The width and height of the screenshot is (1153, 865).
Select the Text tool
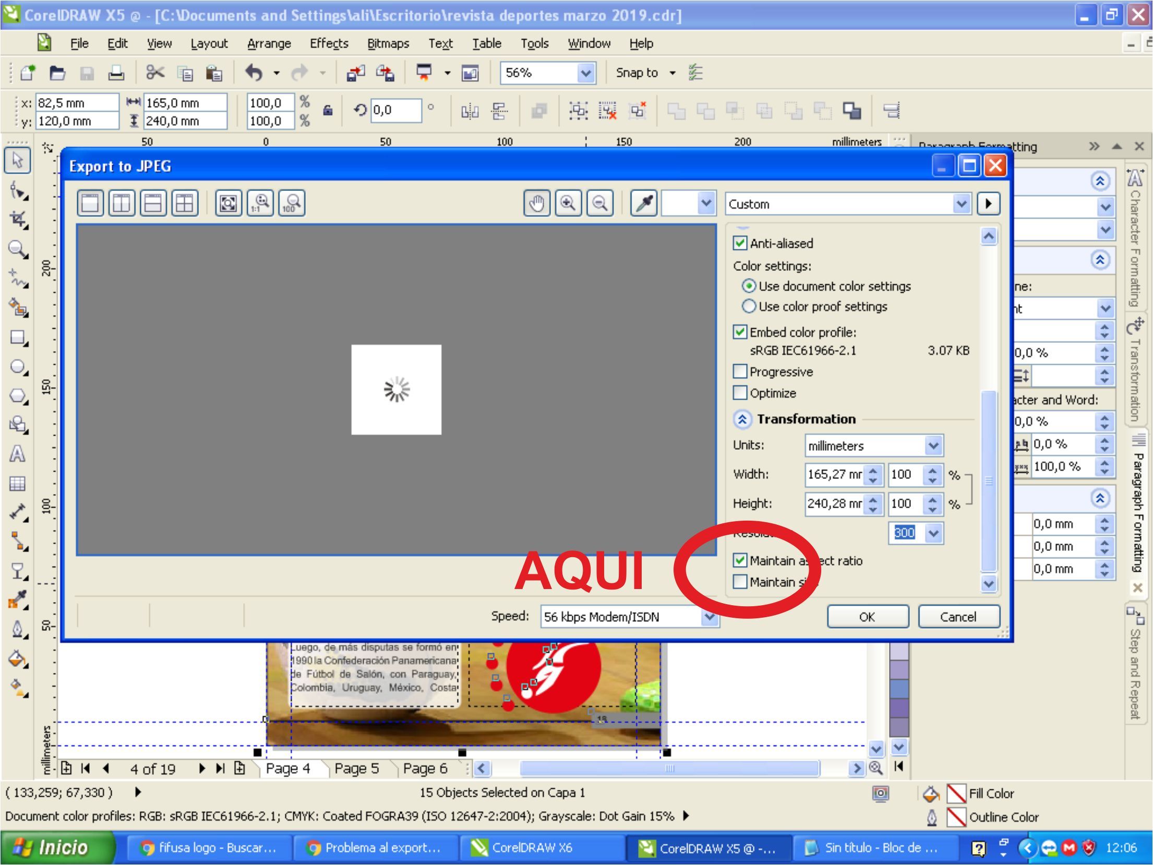click(17, 454)
